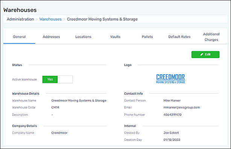Switch to the Addresses tab
The height and width of the screenshot is (149, 231).
[51, 37]
